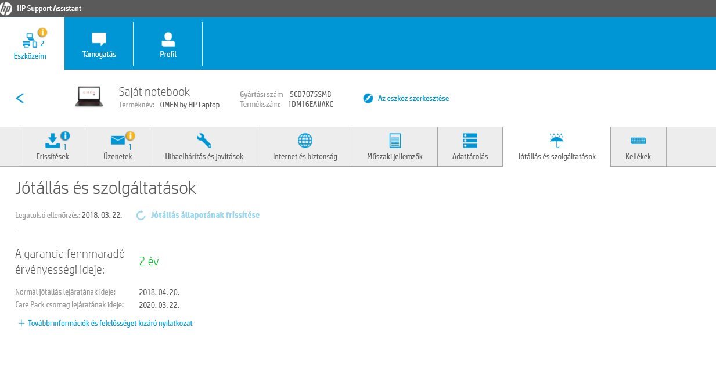
Task: Open the Támogatás support section
Action: point(99,44)
